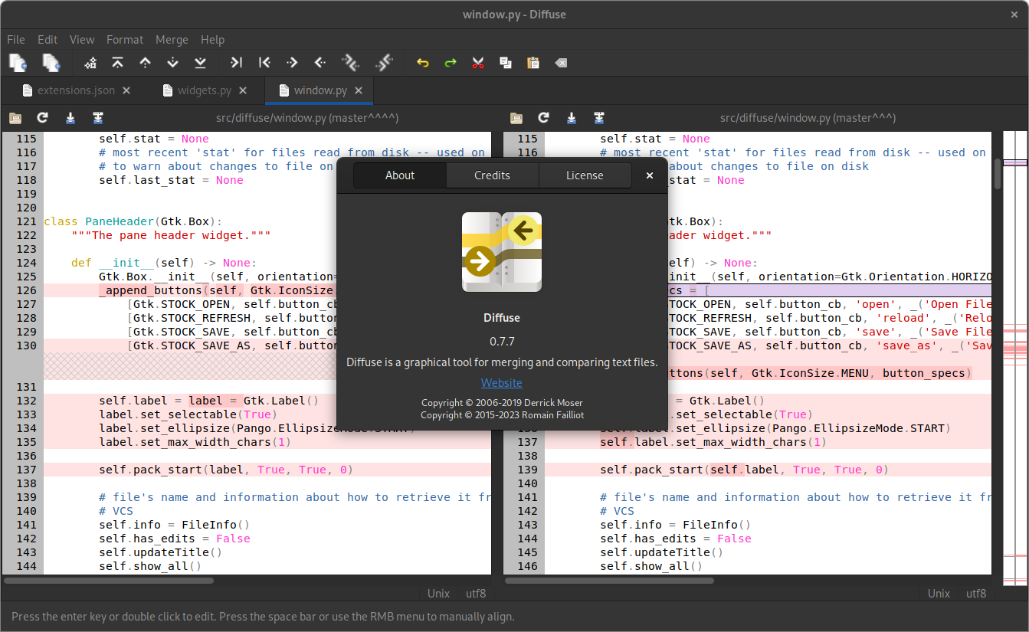Switch to the widgets.py tab
The width and height of the screenshot is (1029, 632).
pos(204,90)
